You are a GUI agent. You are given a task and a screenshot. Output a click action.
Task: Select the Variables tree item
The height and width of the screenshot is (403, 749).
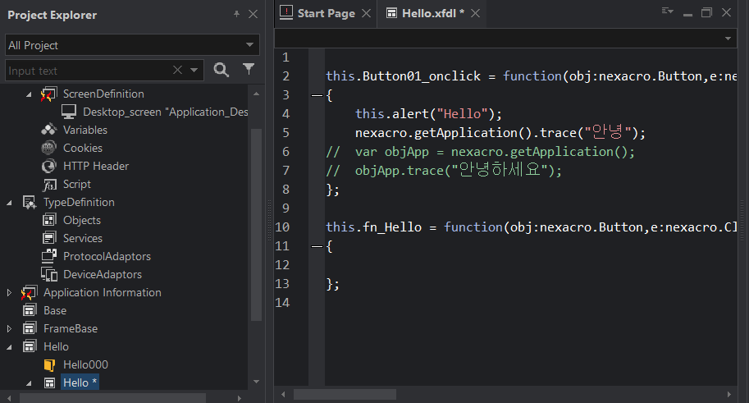85,130
